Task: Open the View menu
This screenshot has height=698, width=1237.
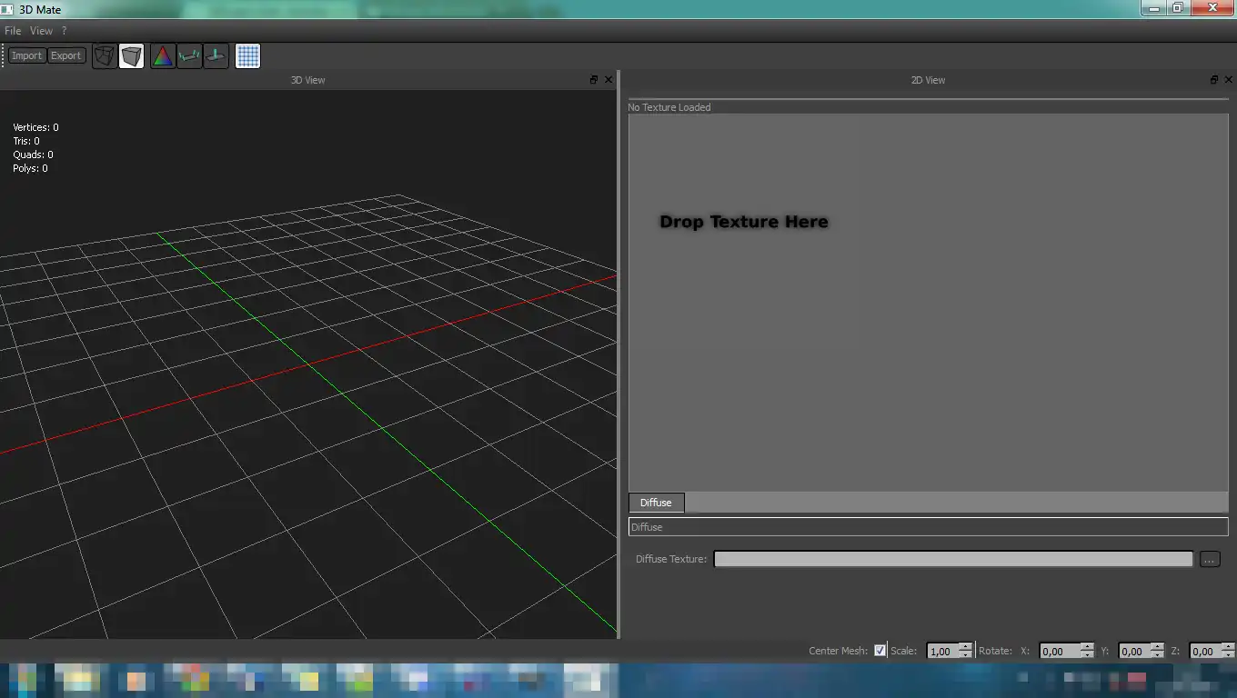Action: (x=41, y=31)
